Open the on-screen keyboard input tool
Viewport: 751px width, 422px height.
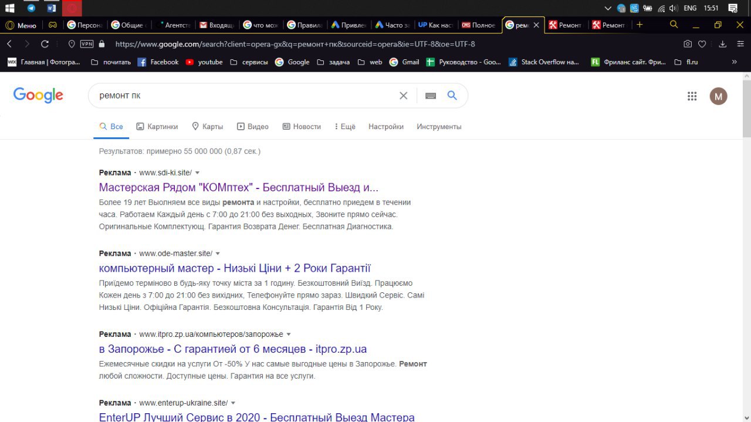tap(431, 96)
